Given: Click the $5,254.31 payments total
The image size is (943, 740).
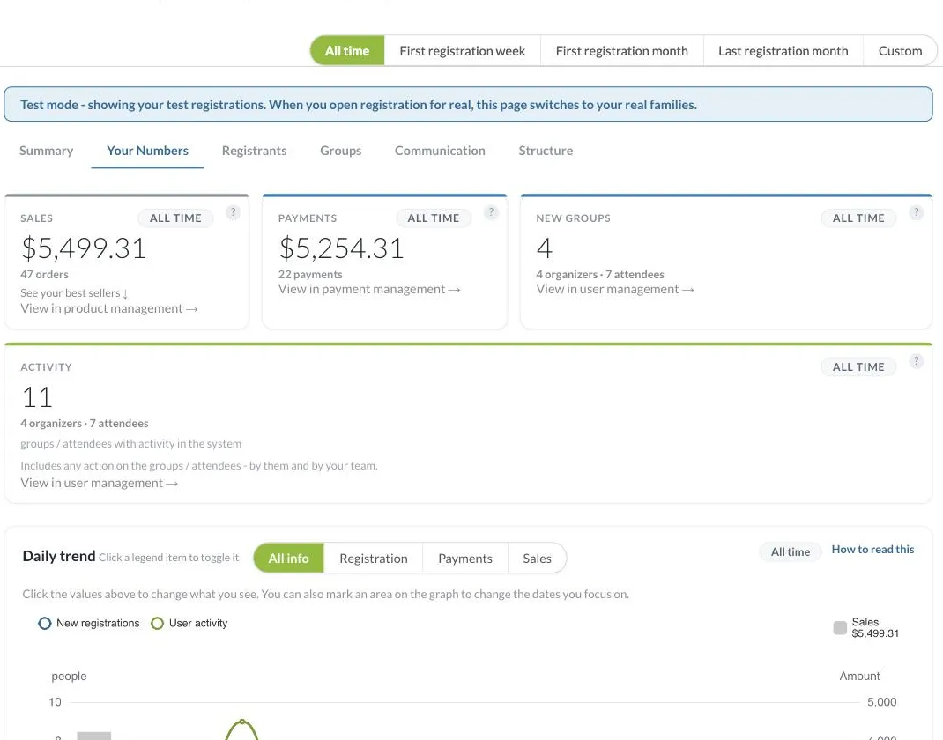Looking at the screenshot, I should [341, 248].
